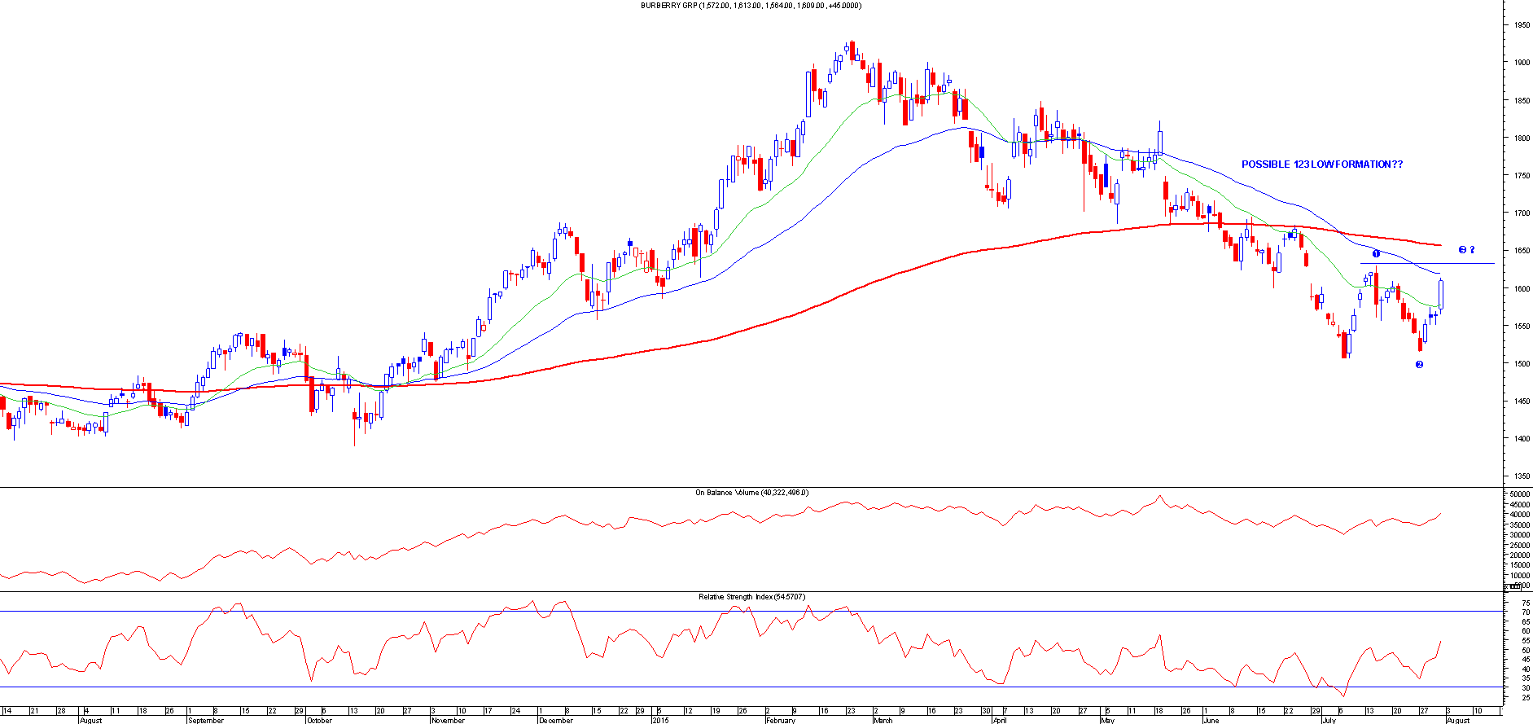Click the circled number 1 marker
Image resolution: width=1533 pixels, height=724 pixels.
click(1376, 254)
